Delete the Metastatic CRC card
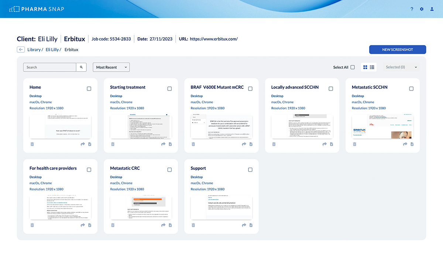Viewport: 443px width, 257px height. [113, 225]
